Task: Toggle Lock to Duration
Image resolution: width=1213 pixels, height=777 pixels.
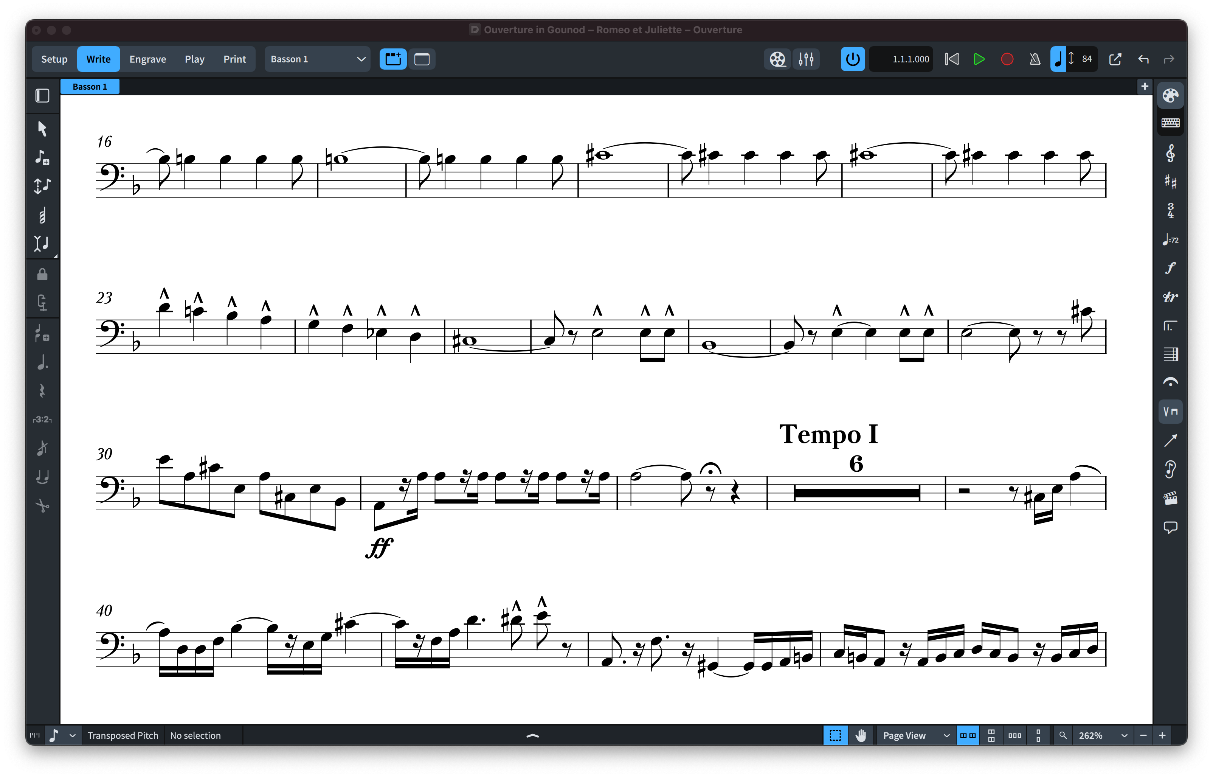Action: 42,275
